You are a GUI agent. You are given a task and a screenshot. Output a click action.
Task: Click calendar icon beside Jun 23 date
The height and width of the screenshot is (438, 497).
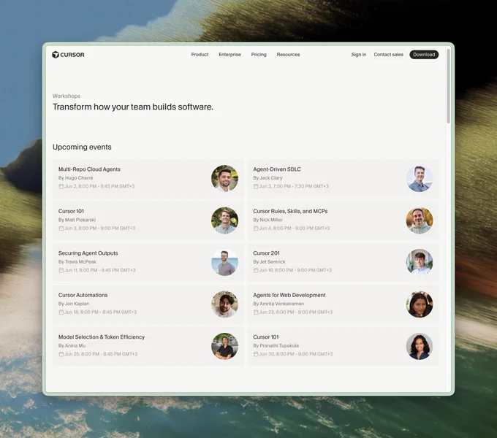(256, 312)
